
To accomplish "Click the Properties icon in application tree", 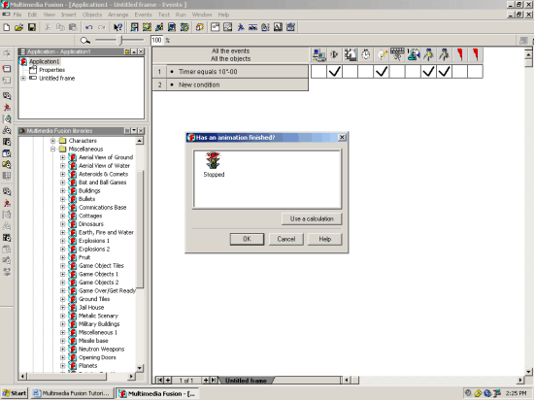I will pyautogui.click(x=33, y=70).
